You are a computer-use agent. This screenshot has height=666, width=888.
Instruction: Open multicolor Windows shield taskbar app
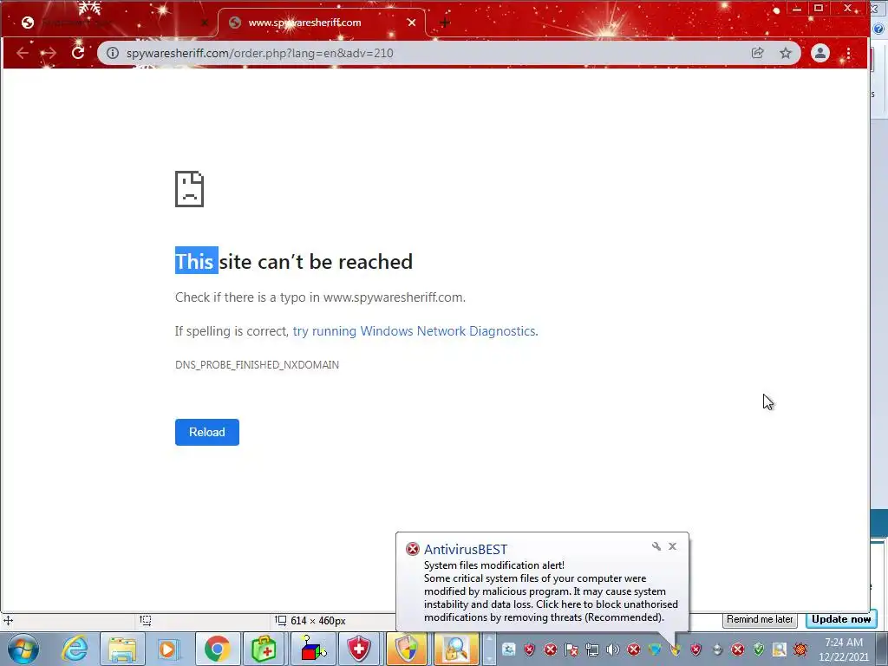407,649
